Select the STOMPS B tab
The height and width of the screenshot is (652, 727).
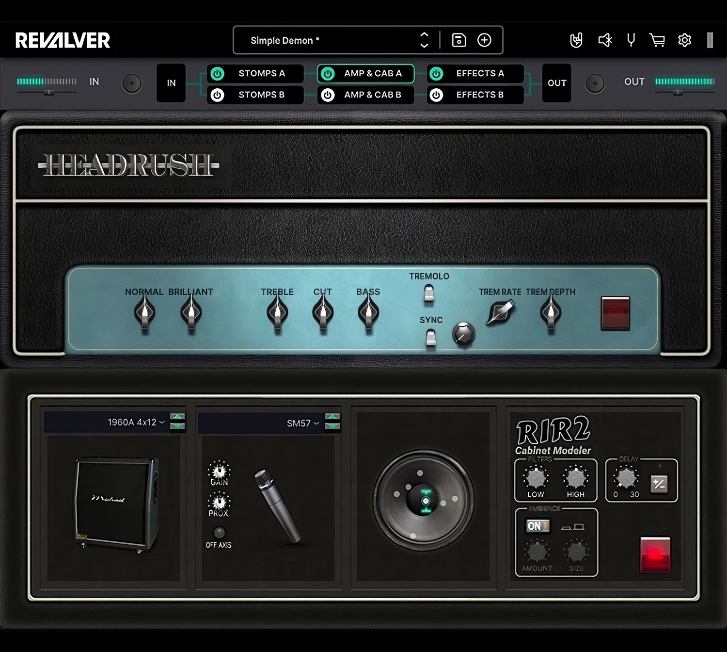pyautogui.click(x=262, y=95)
